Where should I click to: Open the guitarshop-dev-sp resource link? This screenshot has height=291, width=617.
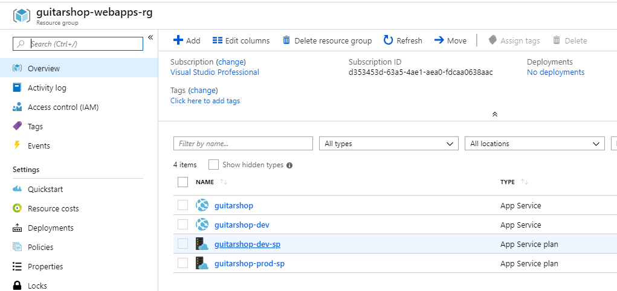[x=248, y=244]
